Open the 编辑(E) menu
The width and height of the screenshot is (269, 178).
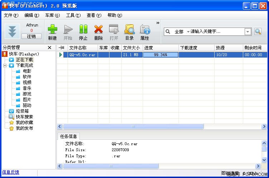point(32,15)
